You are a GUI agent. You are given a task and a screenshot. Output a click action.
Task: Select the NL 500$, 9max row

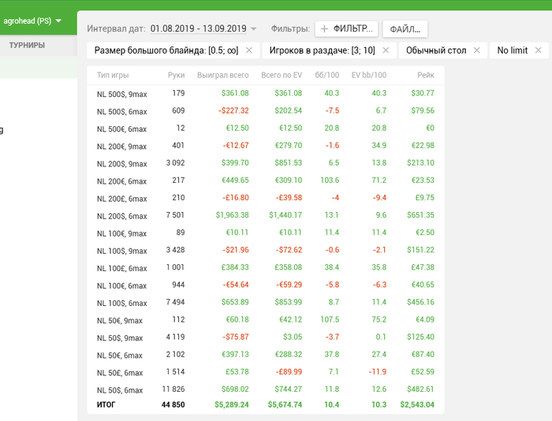pyautogui.click(x=266, y=93)
